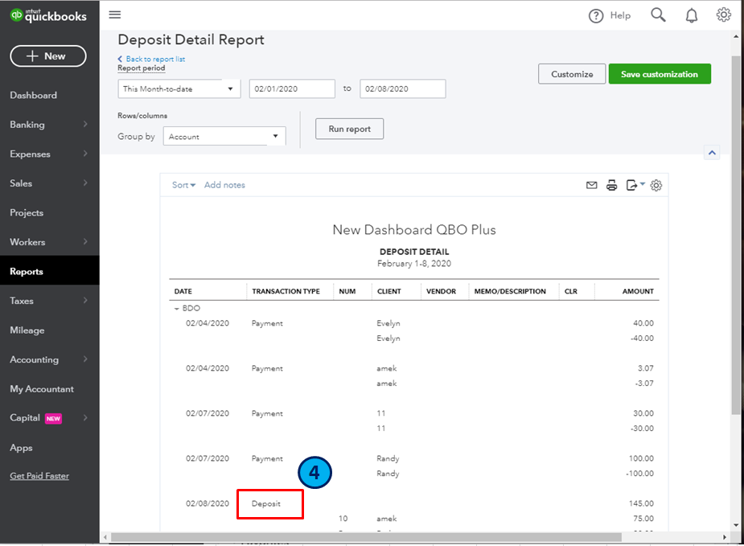This screenshot has height=546, width=744.
Task: Open the top-right settings gear
Action: click(723, 15)
